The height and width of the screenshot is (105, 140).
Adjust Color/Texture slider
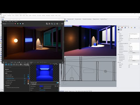[47, 86]
